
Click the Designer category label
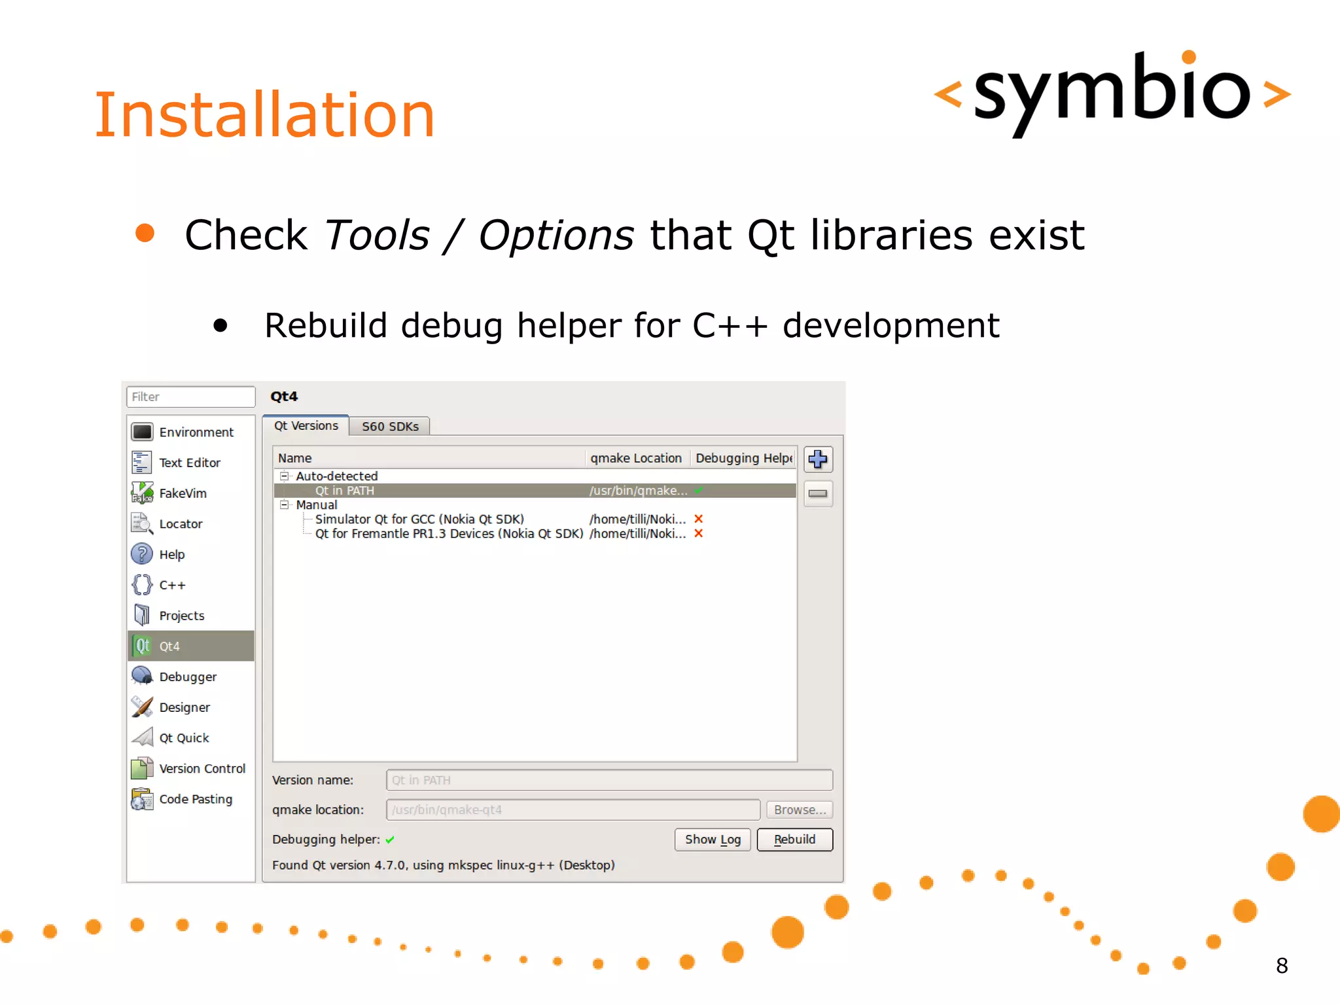(x=185, y=707)
